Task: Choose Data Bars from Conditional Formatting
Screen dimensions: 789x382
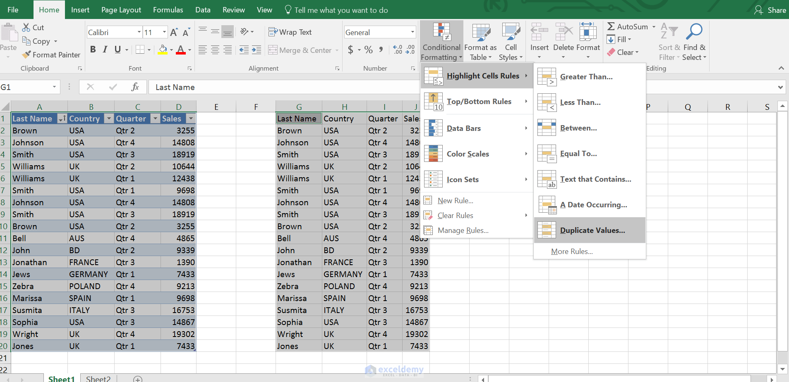Action: (463, 128)
